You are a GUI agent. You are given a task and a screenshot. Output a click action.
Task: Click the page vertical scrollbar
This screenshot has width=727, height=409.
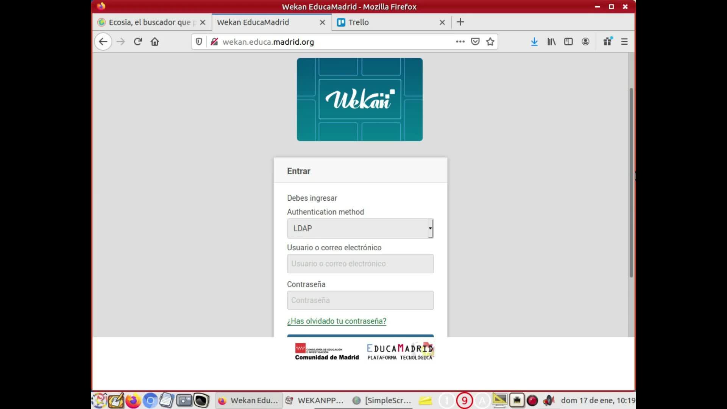click(x=631, y=183)
